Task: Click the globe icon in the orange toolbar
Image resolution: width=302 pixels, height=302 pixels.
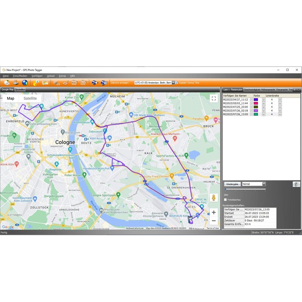Action: pyautogui.click(x=25, y=83)
